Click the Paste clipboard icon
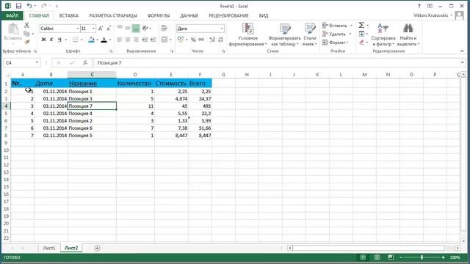Screen dimensions: 470x264 [13, 29]
